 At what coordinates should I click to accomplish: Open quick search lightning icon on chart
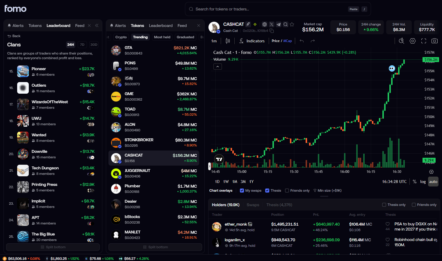pyautogui.click(x=402, y=41)
